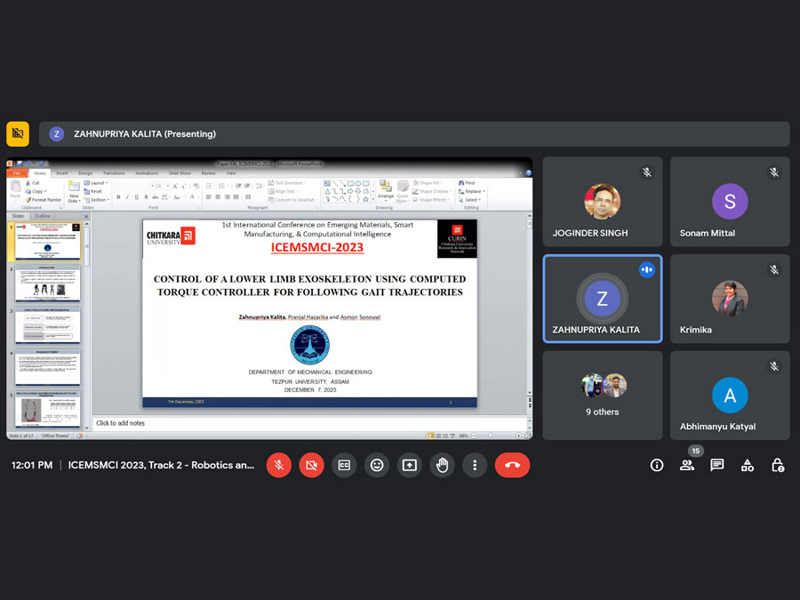The width and height of the screenshot is (800, 600).
Task: Open the Activities panel
Action: [x=748, y=465]
